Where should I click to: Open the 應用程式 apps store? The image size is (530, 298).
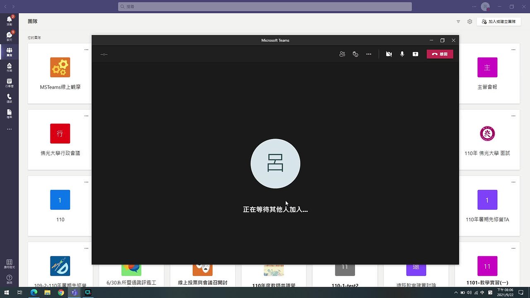click(9, 264)
